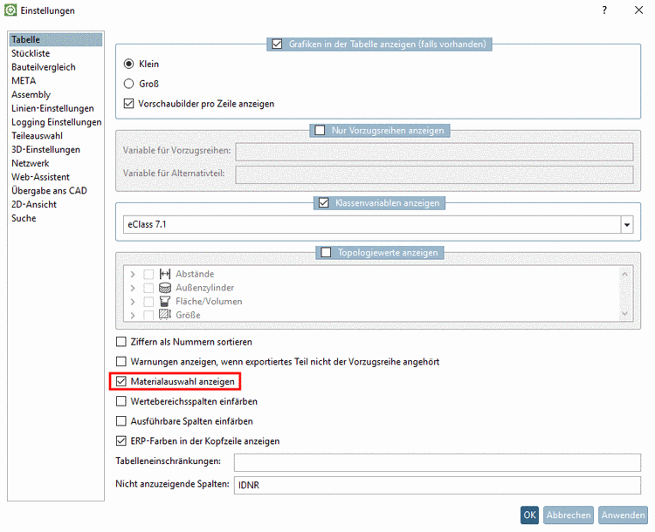
Task: Uncheck Materialauswahl anzeigen
Action: (x=121, y=382)
